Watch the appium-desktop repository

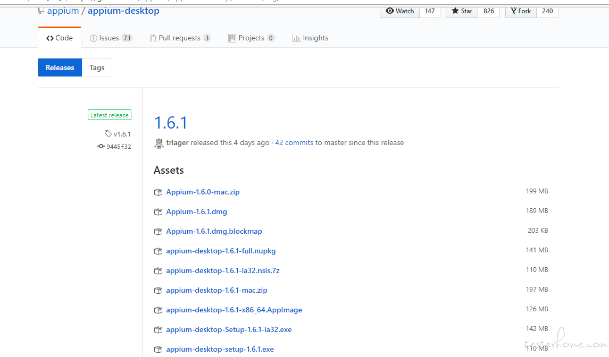point(399,11)
